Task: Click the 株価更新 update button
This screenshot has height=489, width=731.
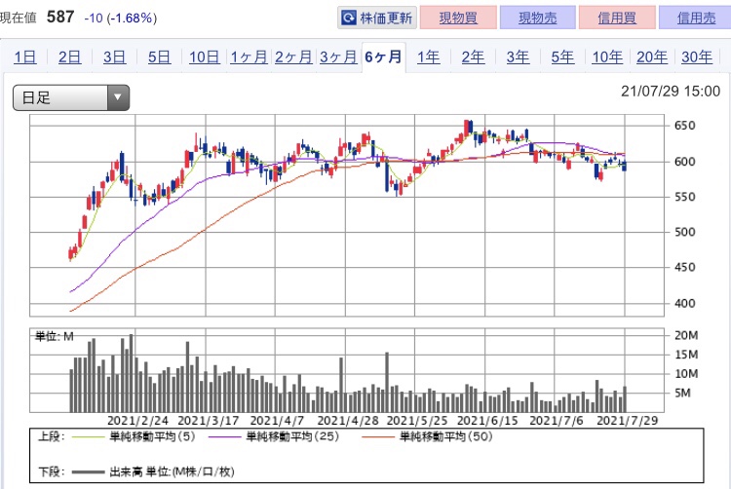Action: 377,19
